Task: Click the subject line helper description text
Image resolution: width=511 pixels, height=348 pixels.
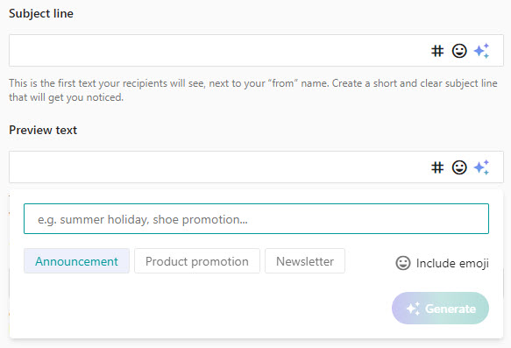Action: [253, 90]
